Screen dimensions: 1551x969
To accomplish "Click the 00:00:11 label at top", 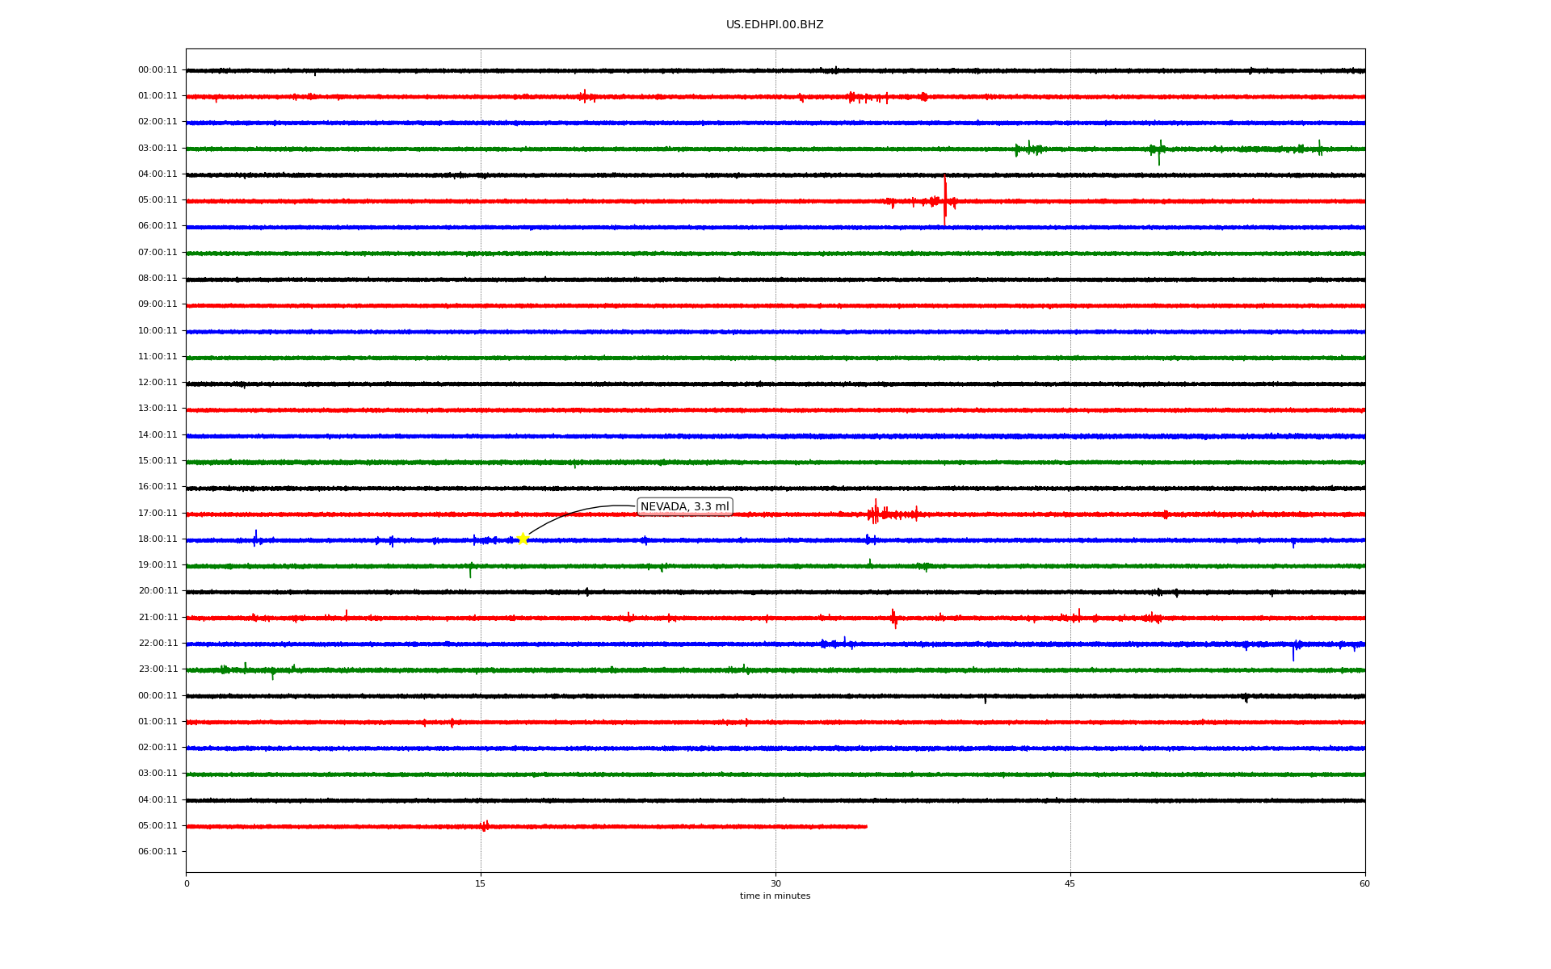I will 158,70.
